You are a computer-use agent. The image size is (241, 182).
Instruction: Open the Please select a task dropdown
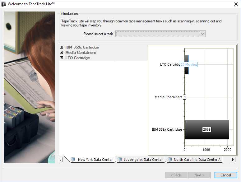click(203, 34)
